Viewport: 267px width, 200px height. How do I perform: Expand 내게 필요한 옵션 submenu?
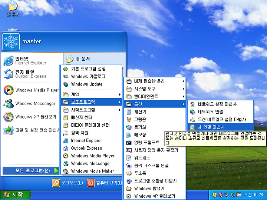click(155, 81)
